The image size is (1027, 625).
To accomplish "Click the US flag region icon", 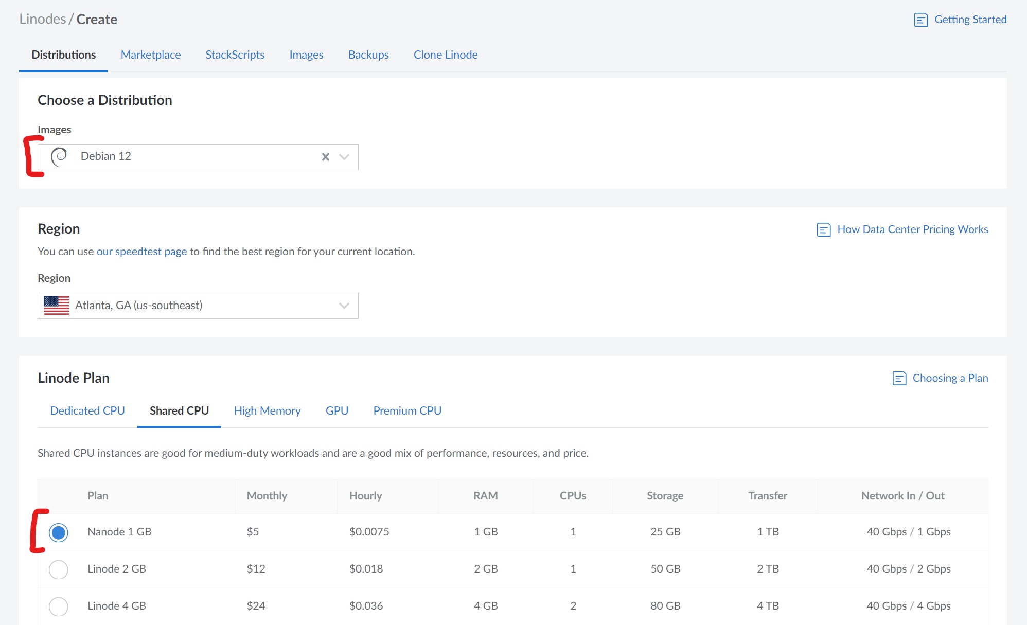I will coord(57,306).
